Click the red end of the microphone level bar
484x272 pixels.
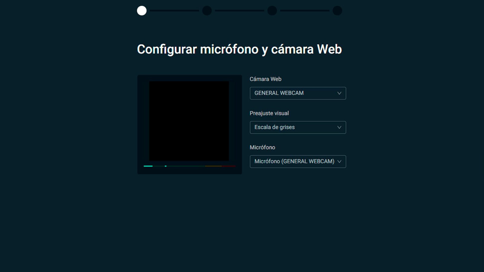pos(229,166)
